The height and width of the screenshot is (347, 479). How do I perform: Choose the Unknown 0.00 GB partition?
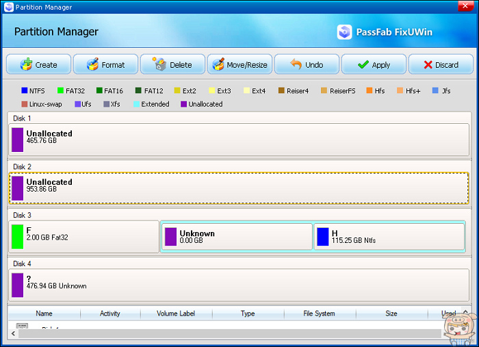(237, 237)
